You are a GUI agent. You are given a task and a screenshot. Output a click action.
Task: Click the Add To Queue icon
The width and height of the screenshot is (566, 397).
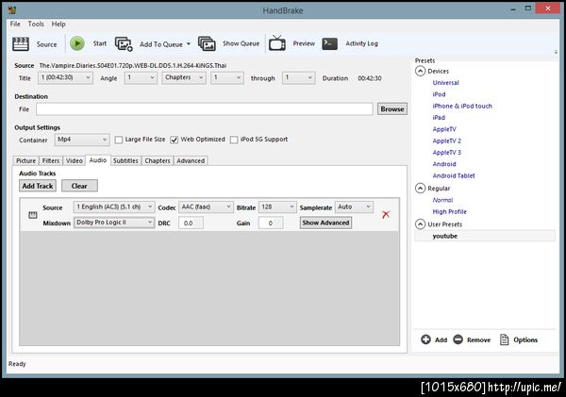(124, 44)
